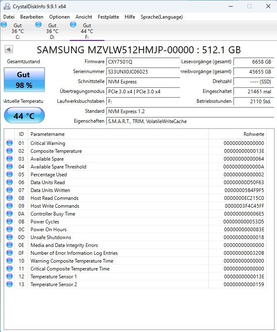Click status icon for Available Spare Threshold row

tap(9, 166)
